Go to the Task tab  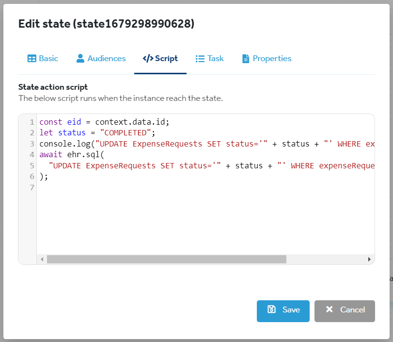pos(209,59)
